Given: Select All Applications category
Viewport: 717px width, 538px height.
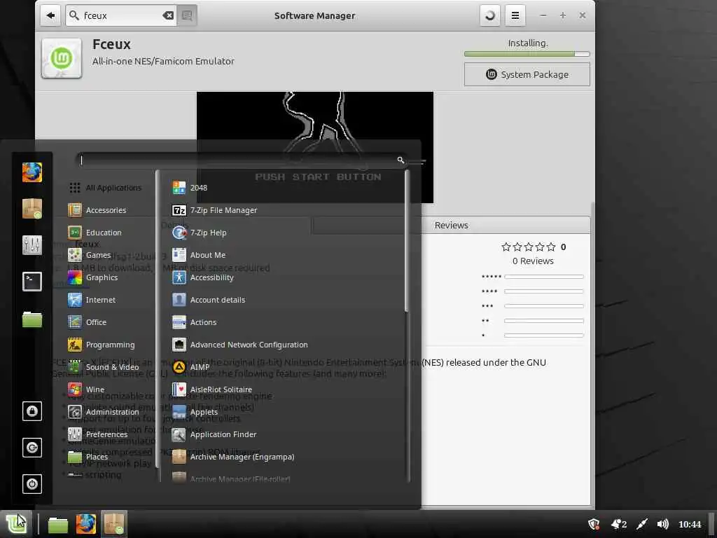Looking at the screenshot, I should tap(105, 188).
